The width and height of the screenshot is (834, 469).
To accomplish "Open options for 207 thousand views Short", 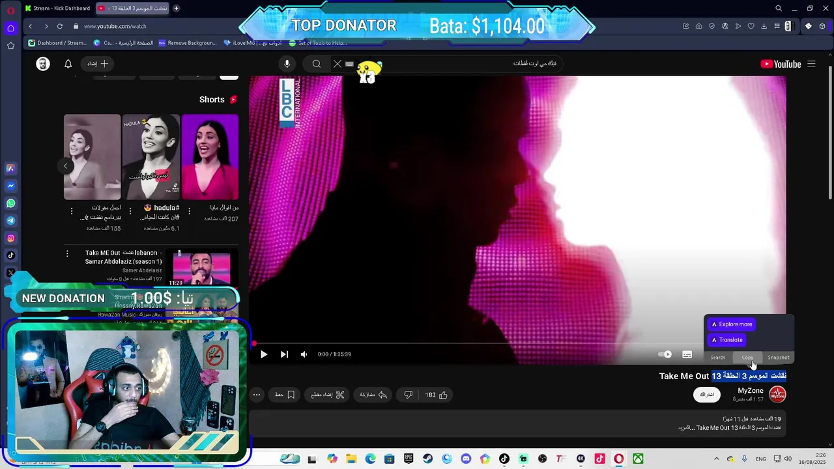I will pos(189,211).
